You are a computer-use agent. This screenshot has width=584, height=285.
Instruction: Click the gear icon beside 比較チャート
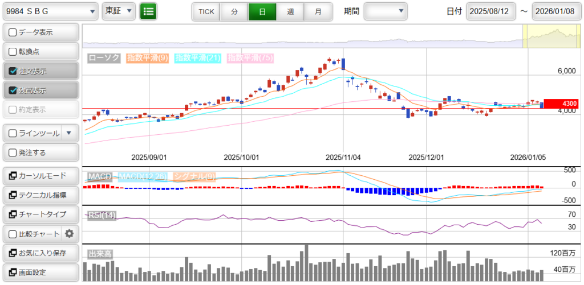[x=70, y=233]
